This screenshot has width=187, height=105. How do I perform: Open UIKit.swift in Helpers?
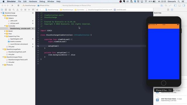14,21
